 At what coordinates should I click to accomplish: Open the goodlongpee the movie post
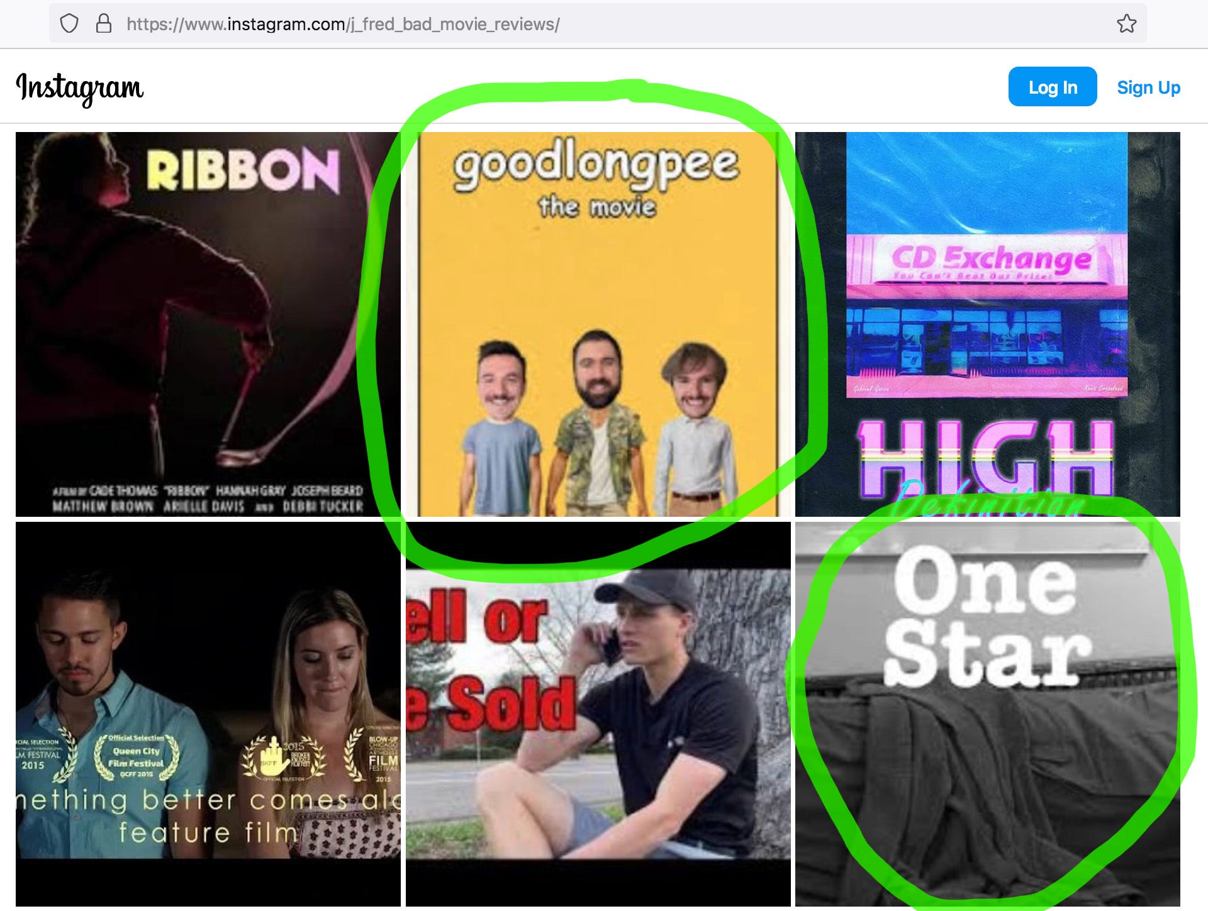pyautogui.click(x=598, y=324)
